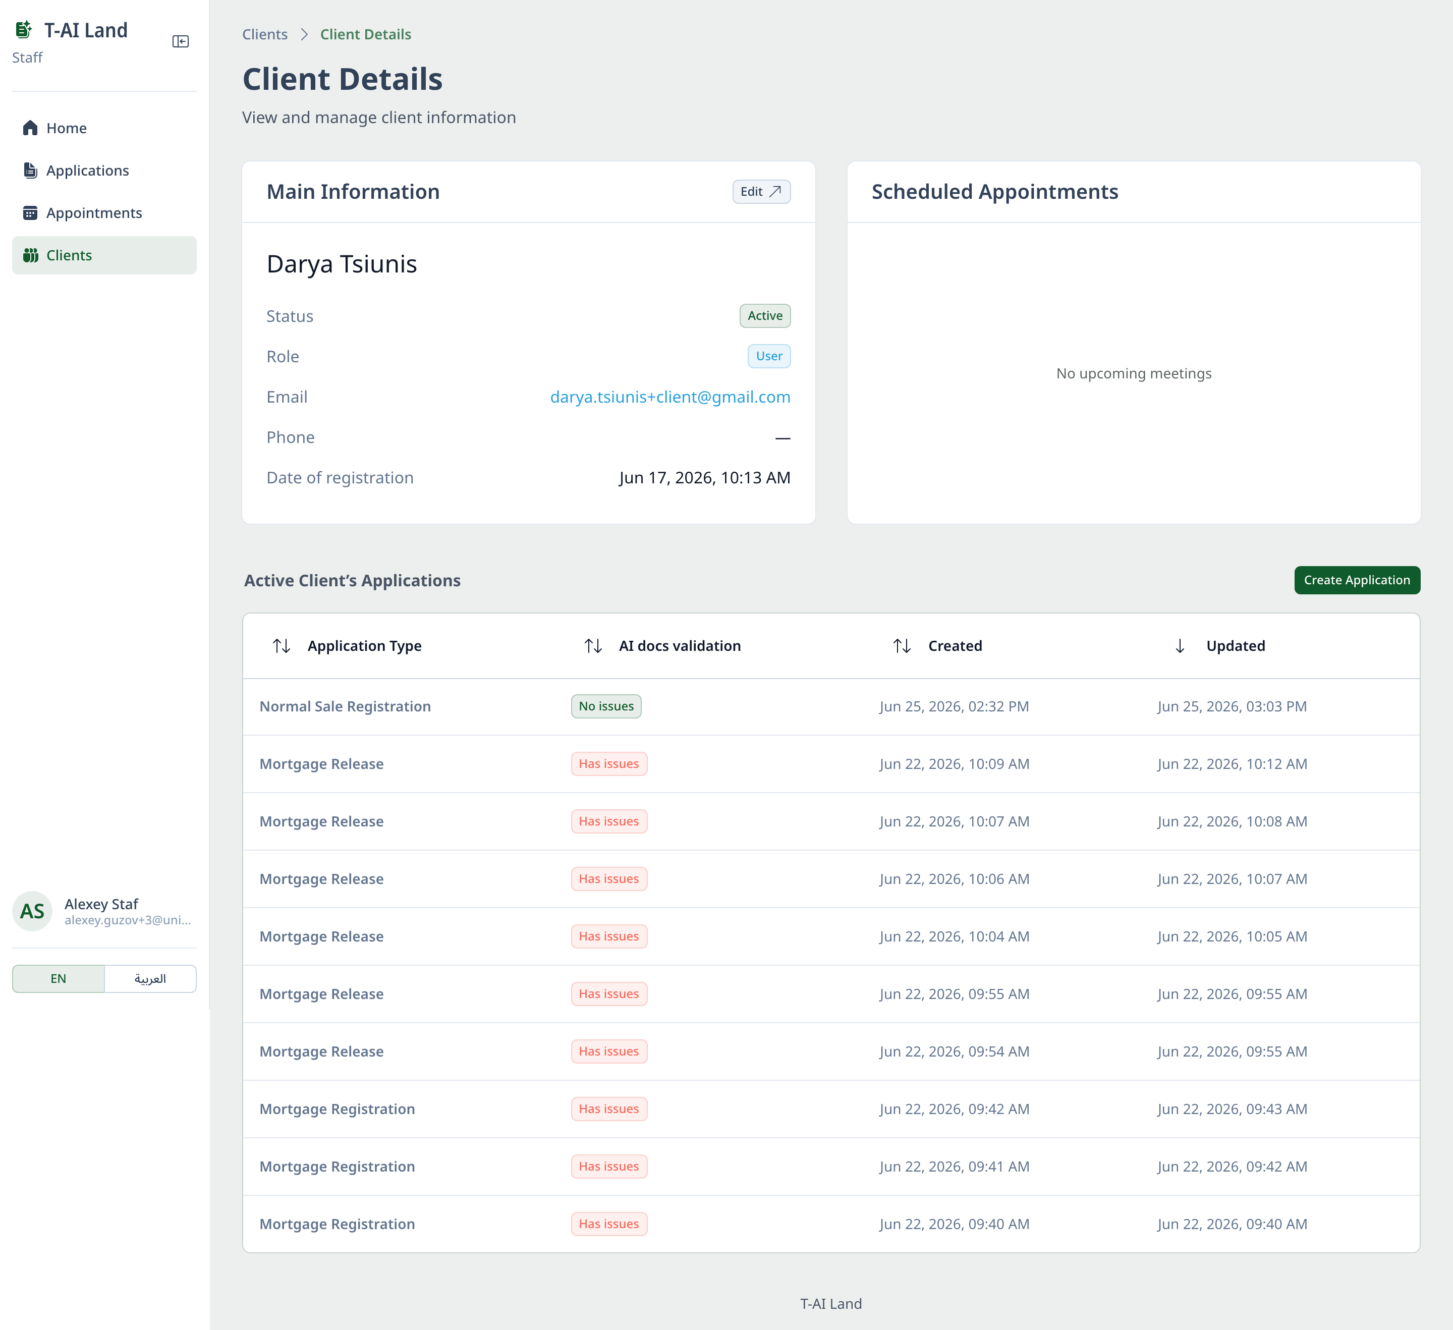Click the T-AI Land footer text
The image size is (1453, 1330).
[831, 1304]
